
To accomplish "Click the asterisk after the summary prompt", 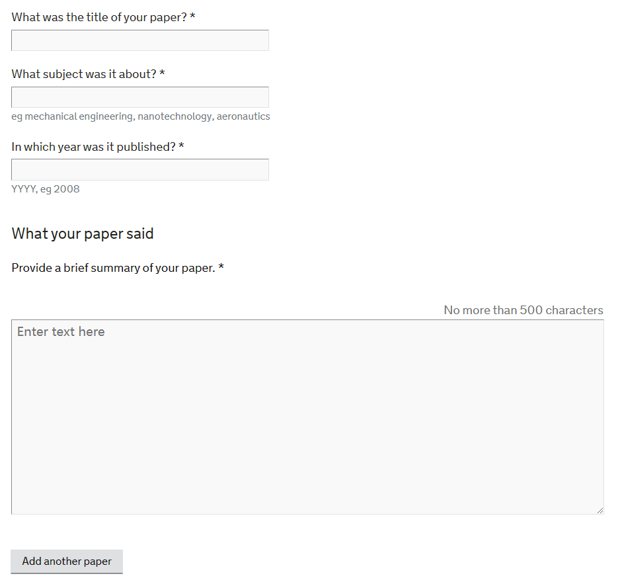I will point(221,267).
